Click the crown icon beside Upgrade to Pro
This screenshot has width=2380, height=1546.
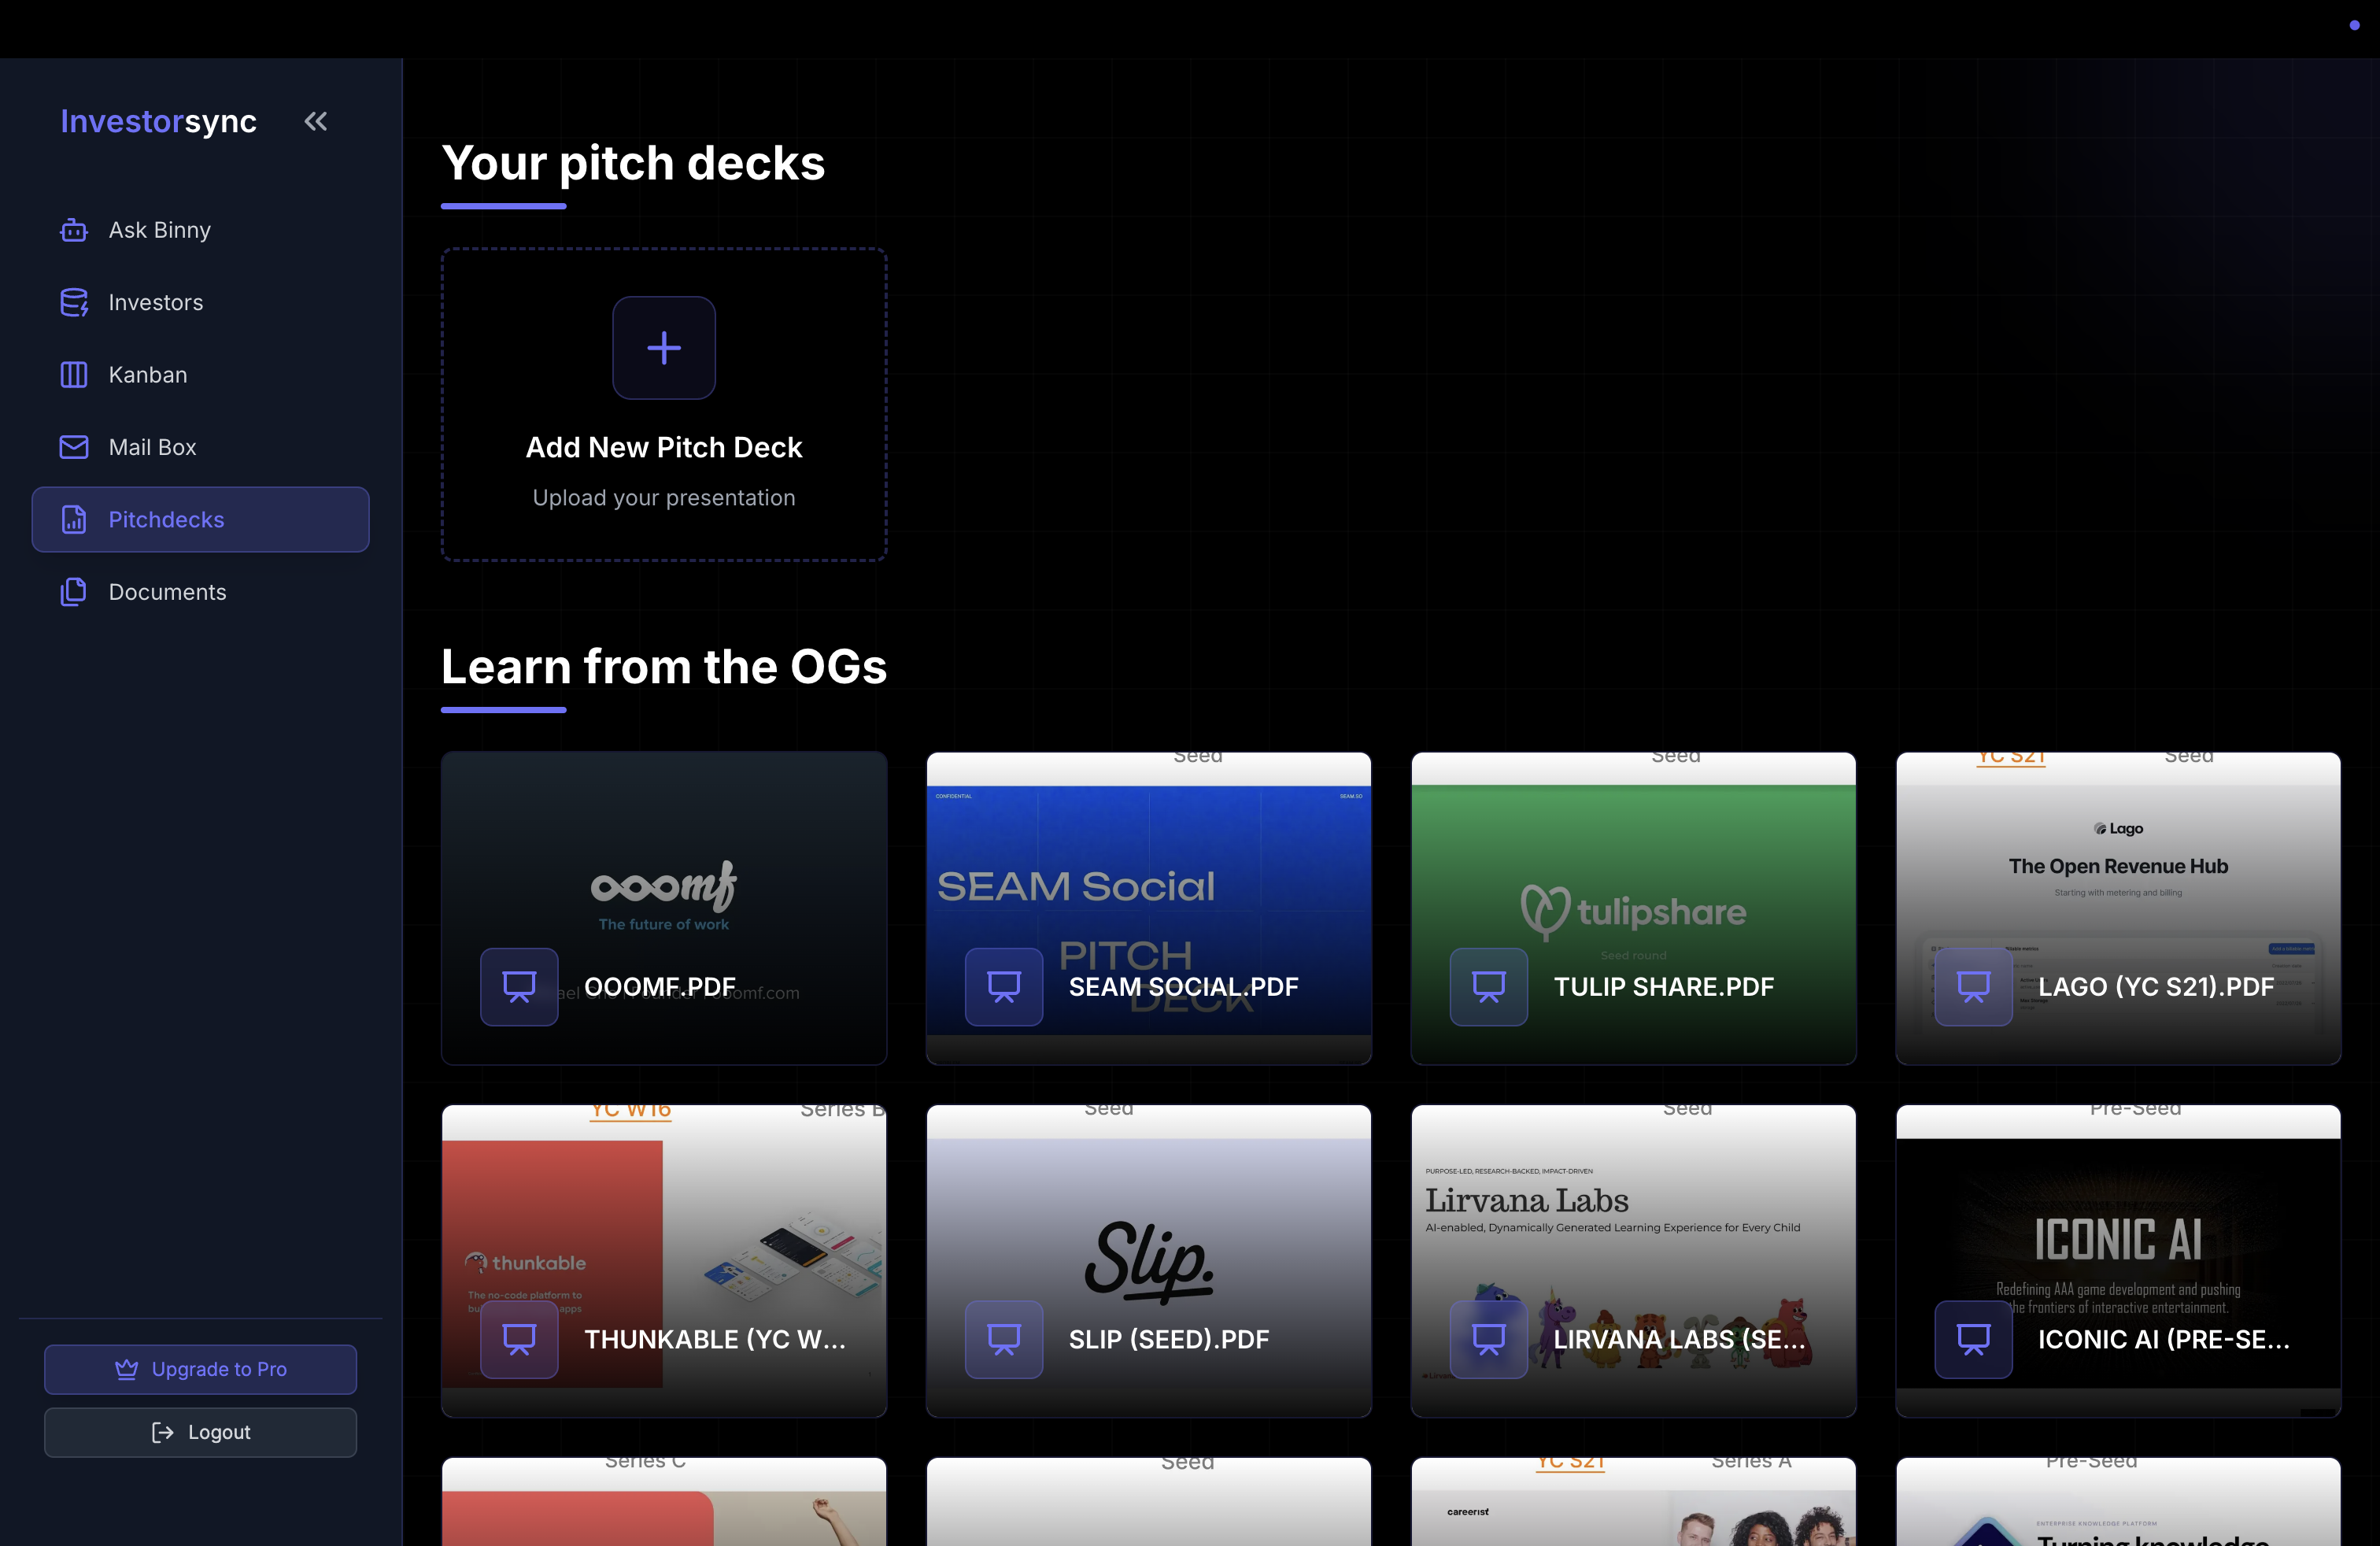click(126, 1369)
